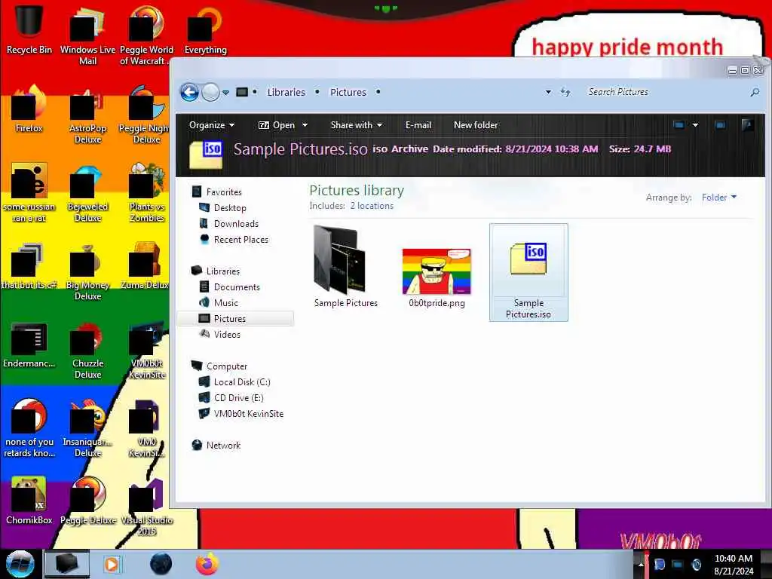
Task: Click the 2 locations link
Action: (372, 206)
